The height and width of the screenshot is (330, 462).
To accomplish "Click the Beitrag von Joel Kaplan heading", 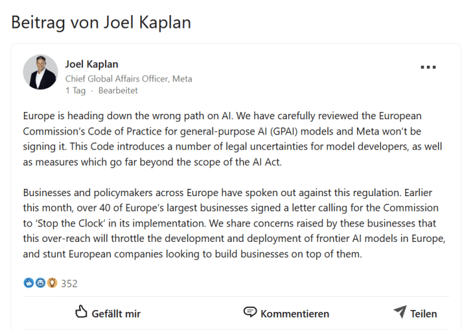I will tap(101, 23).
